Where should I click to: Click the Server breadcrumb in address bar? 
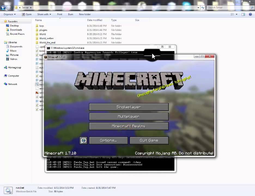[25, 7]
